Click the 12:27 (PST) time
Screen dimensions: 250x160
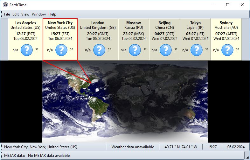pos(25,34)
